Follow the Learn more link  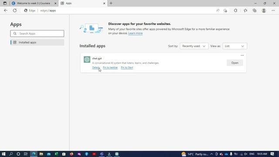pyautogui.click(x=136, y=33)
